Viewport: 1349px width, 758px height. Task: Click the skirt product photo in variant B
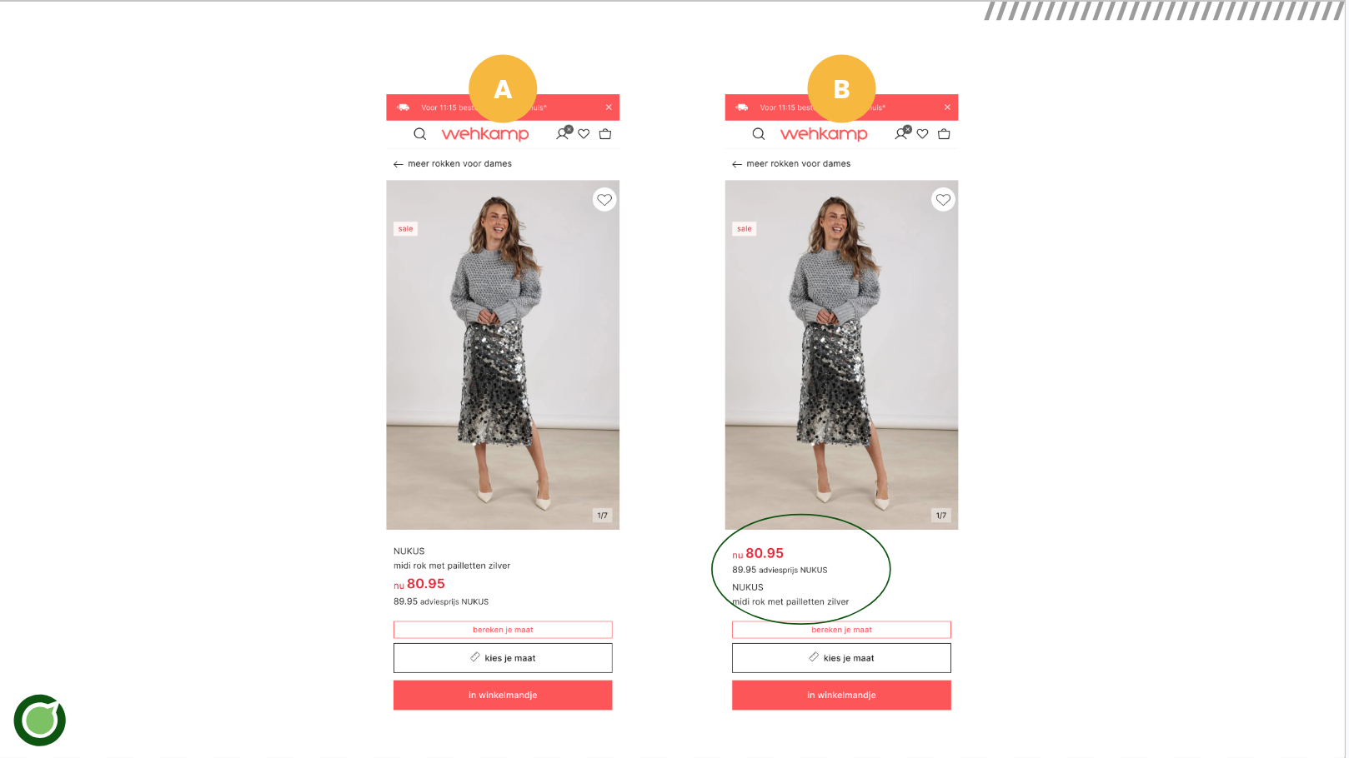(841, 355)
